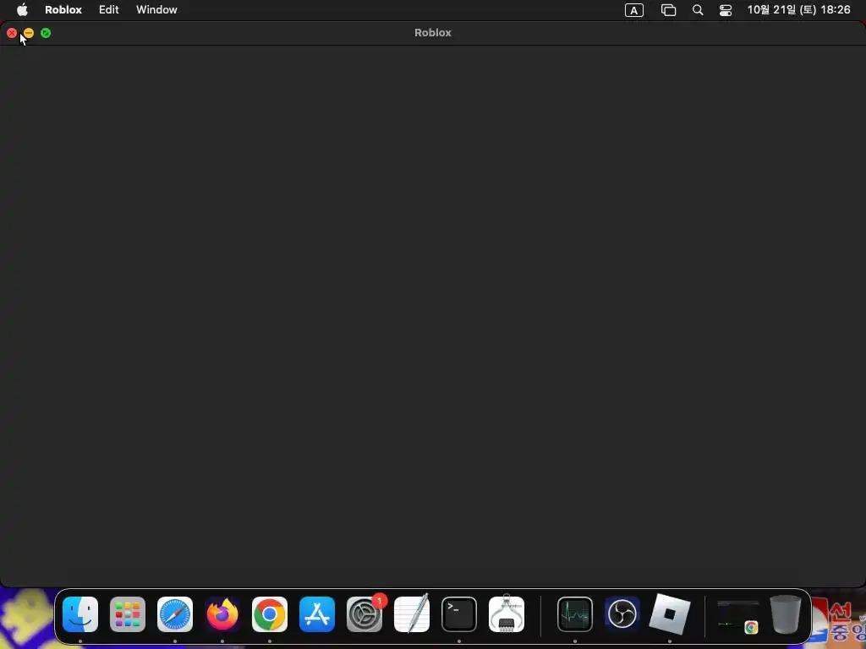Enter full screen with green button

46,33
